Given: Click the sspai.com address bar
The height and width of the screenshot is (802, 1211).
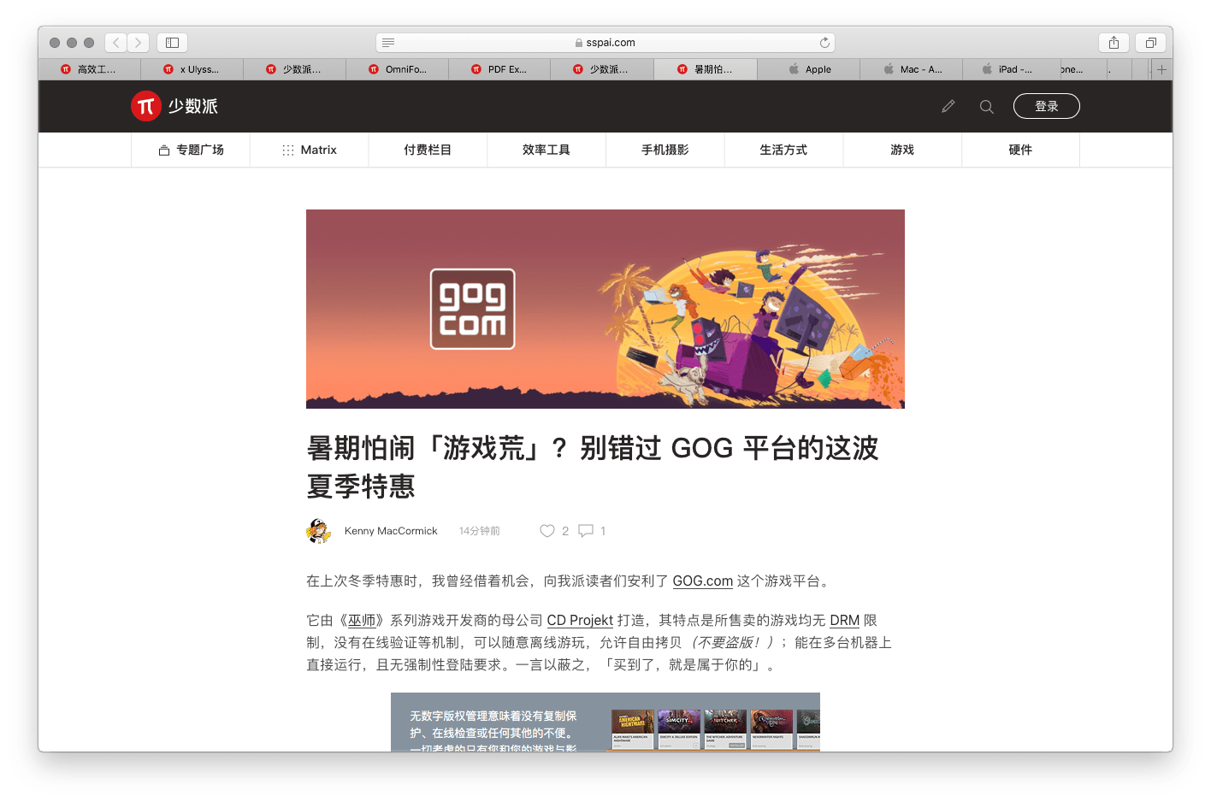Looking at the screenshot, I should point(605,43).
